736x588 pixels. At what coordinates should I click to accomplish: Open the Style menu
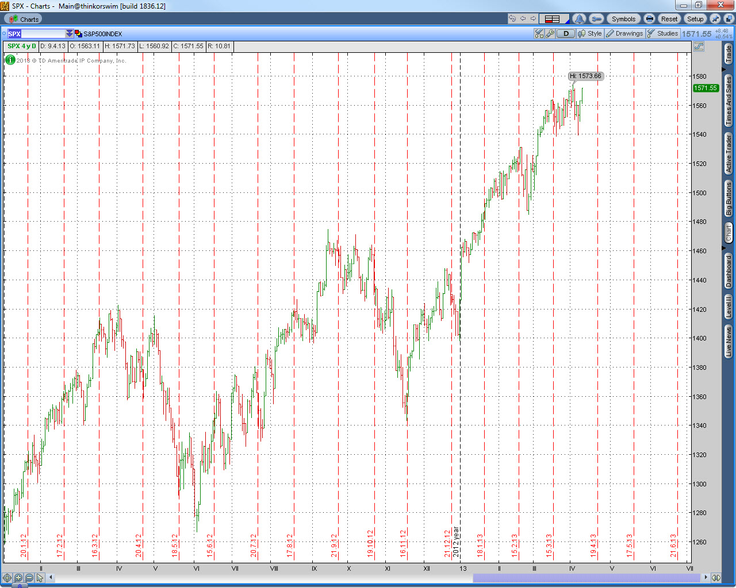tap(590, 34)
